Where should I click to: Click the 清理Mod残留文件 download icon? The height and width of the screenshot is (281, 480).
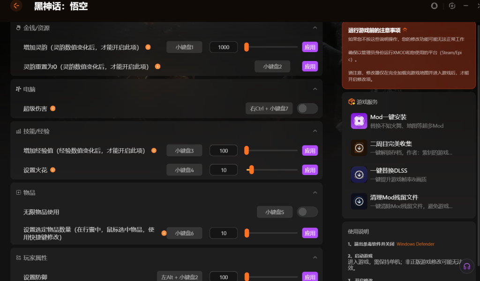pos(359,201)
